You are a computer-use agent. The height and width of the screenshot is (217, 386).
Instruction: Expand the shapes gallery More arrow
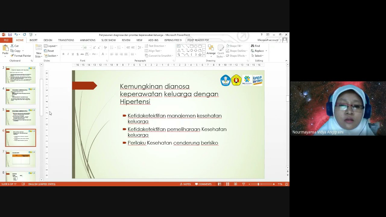(x=204, y=55)
